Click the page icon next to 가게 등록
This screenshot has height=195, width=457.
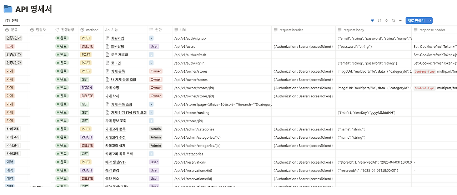coord(107,71)
